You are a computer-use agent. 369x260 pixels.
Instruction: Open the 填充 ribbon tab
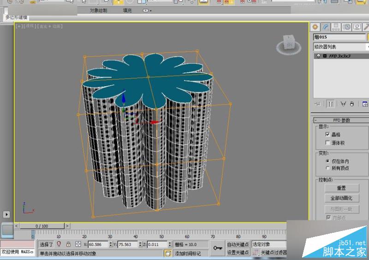pyautogui.click(x=128, y=10)
